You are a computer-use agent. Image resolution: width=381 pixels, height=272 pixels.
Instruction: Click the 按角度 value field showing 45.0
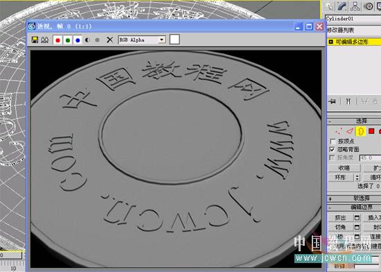tap(371, 158)
